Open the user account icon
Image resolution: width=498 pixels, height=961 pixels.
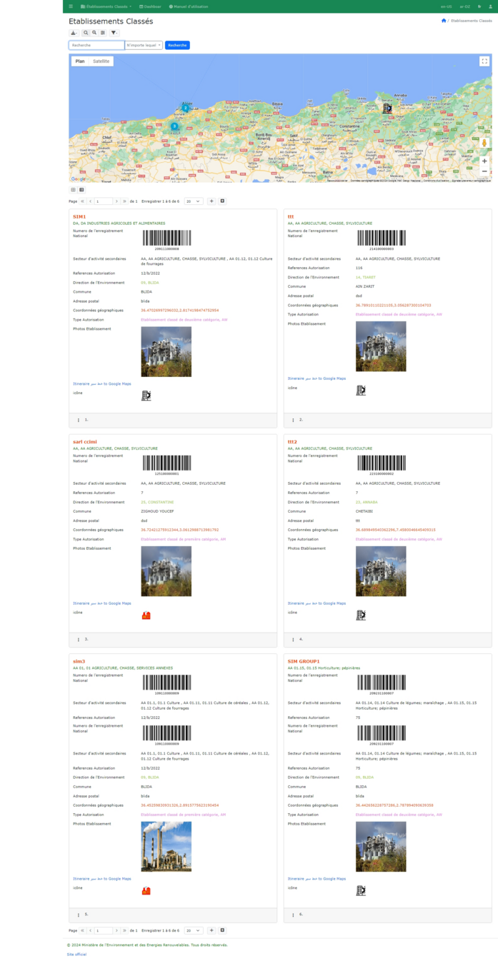490,6
